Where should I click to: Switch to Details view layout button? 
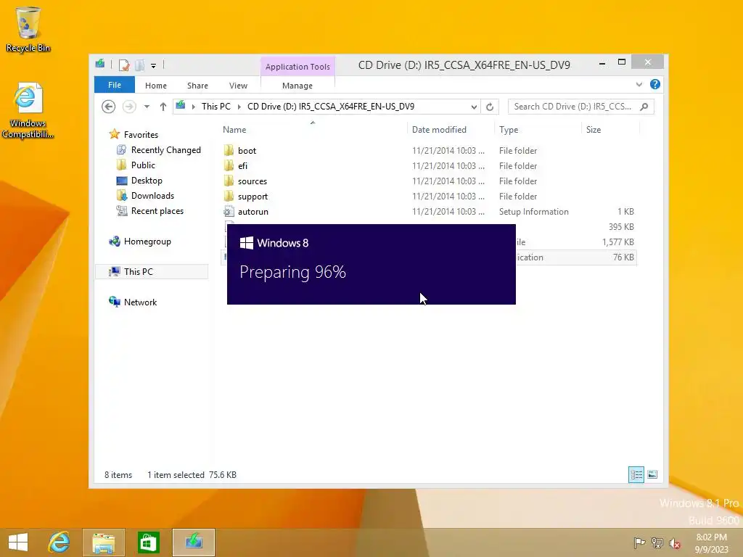pos(636,474)
